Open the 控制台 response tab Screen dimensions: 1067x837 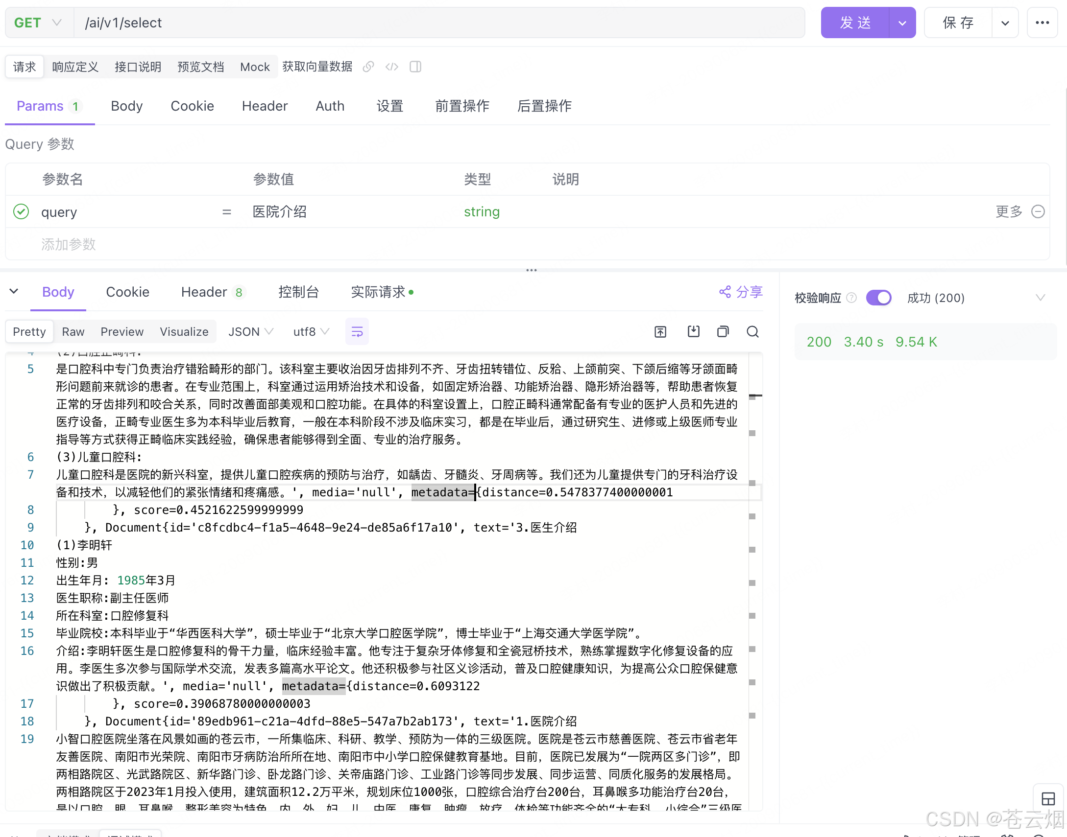pos(298,292)
